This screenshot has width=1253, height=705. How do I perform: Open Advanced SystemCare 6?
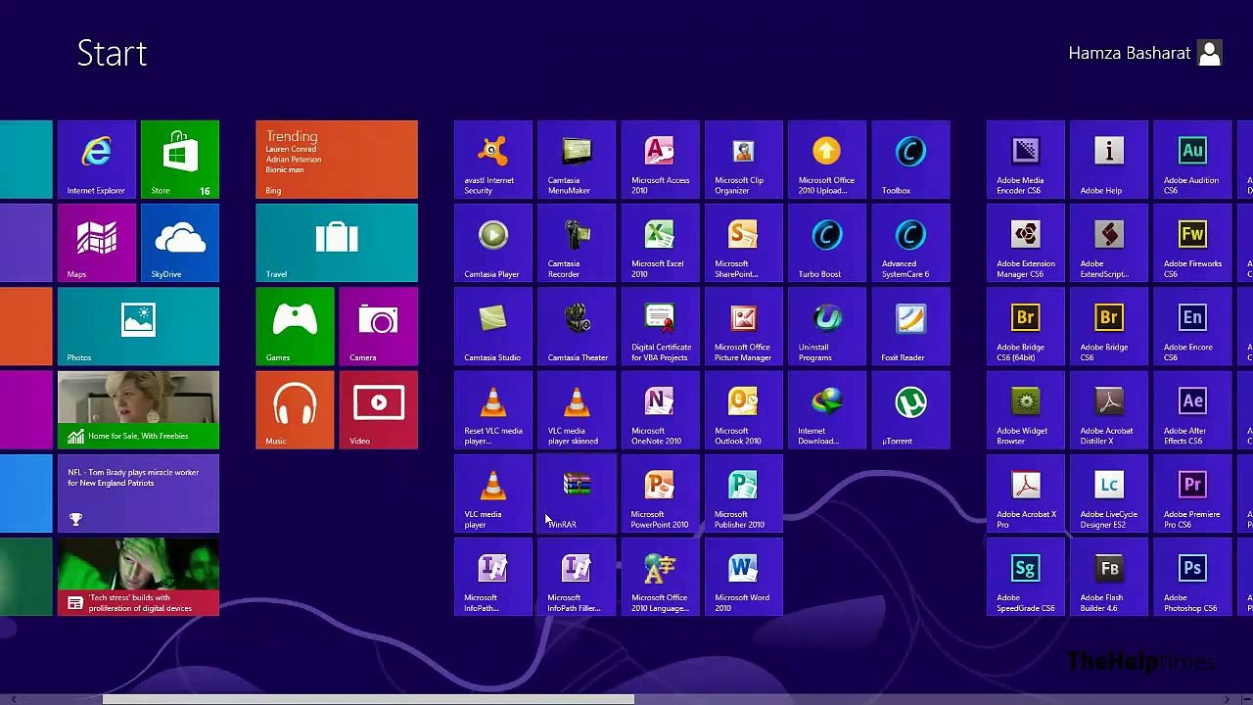(x=910, y=243)
